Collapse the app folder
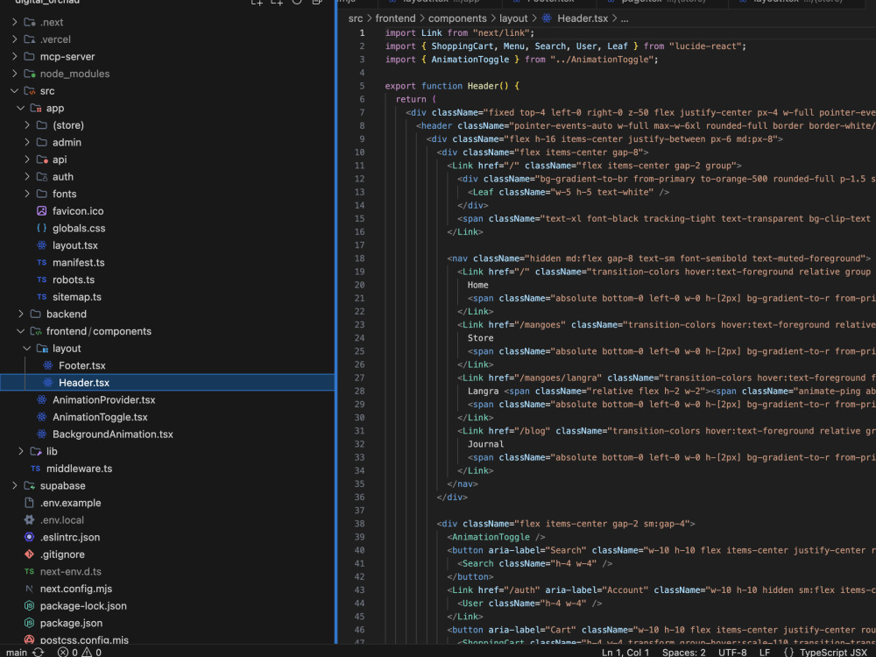The width and height of the screenshot is (876, 657). coord(21,108)
